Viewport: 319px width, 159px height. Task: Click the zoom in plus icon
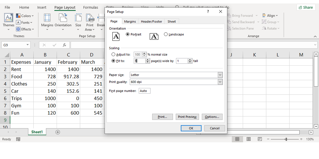[x=301, y=139]
